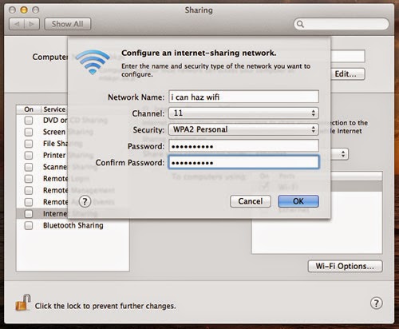Confirm the dialog with OK
The width and height of the screenshot is (399, 329).
tap(298, 201)
